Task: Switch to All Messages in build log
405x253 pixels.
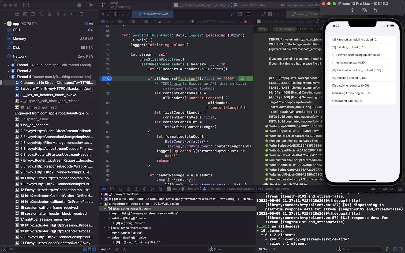Action: (285, 29)
